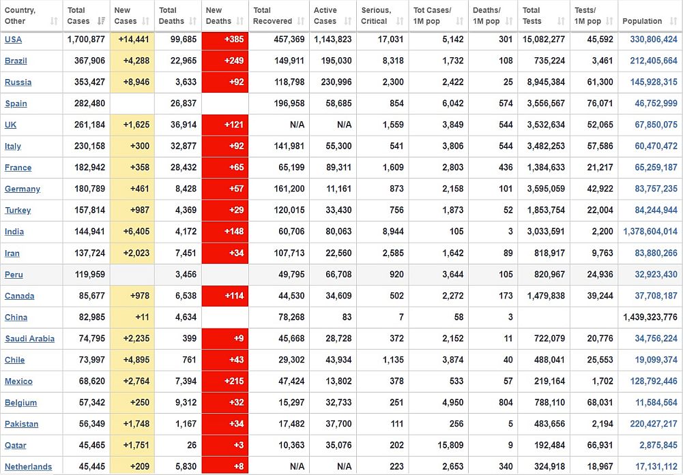The width and height of the screenshot is (683, 475).
Task: Open Qatar population link 2,875,845
Action: (658, 445)
